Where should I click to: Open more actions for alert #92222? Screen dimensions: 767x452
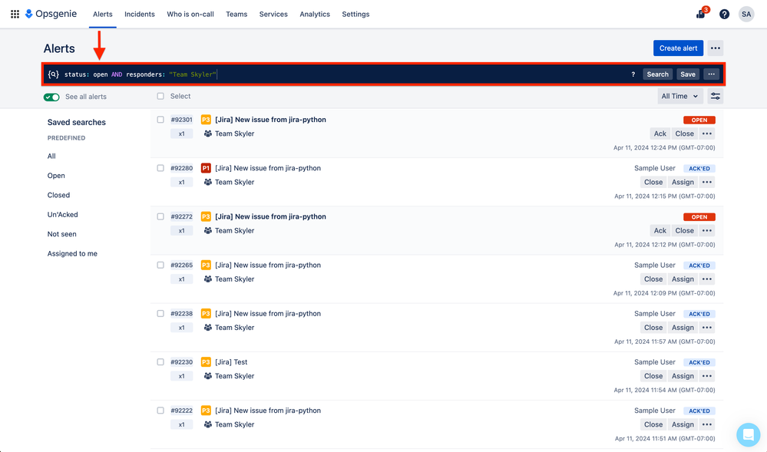coord(707,424)
